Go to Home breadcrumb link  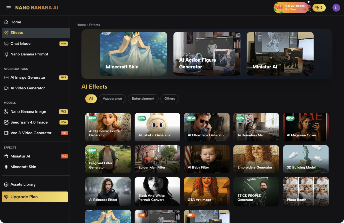coord(81,25)
